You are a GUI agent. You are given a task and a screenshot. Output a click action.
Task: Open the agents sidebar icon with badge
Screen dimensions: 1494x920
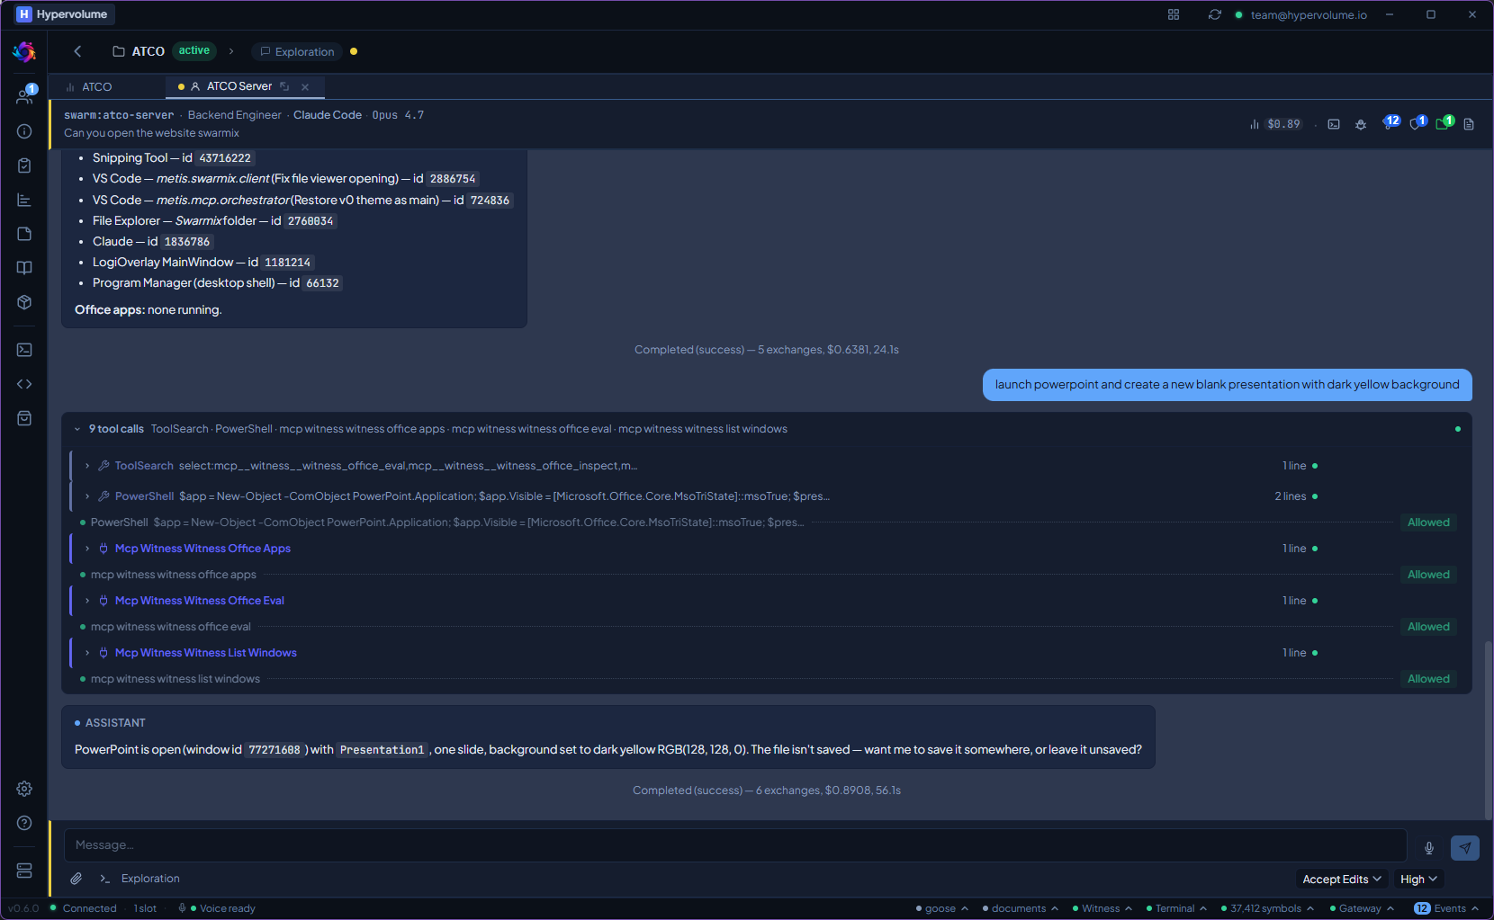click(x=24, y=96)
